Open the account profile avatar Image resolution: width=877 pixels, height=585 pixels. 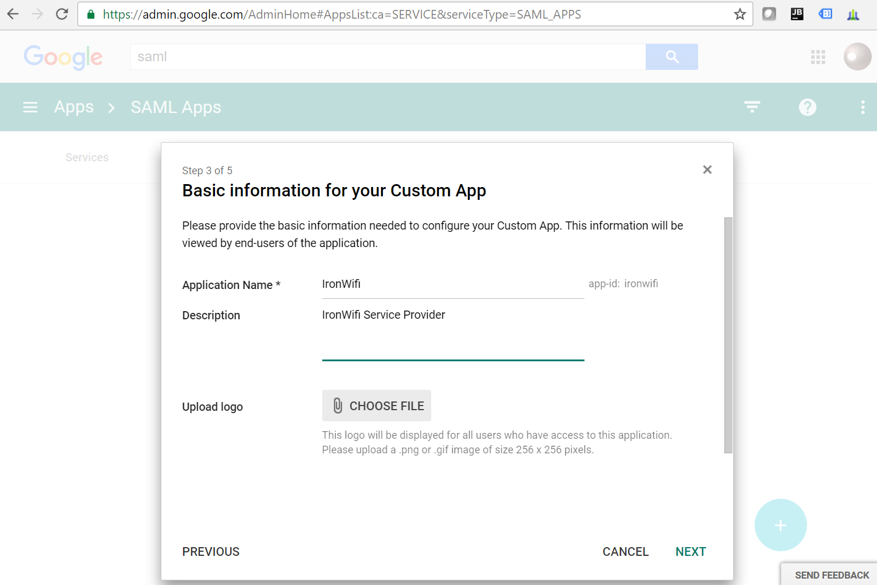(857, 56)
